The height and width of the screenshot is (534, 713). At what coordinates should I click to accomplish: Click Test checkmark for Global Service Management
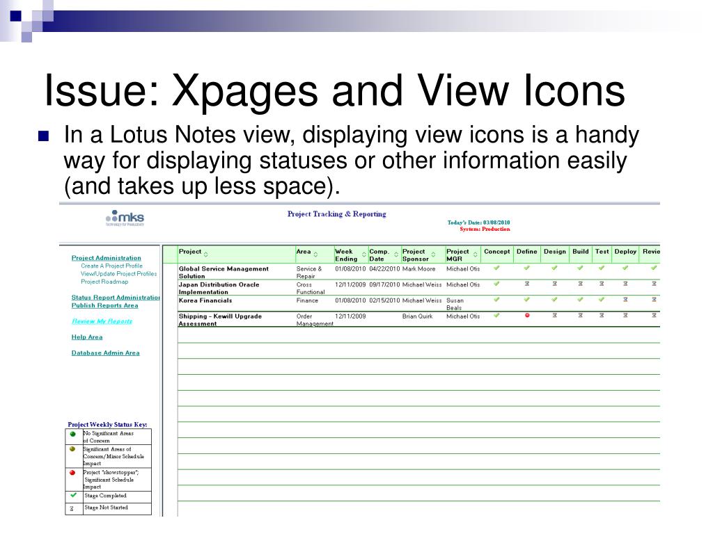pyautogui.click(x=602, y=268)
